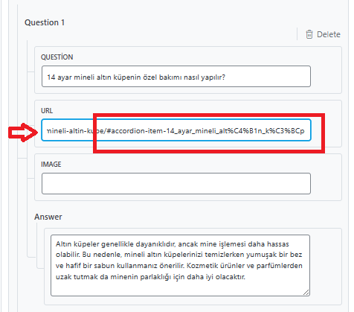Click into the Answer textarea
Screen dimensions: 354x312
pos(180,265)
